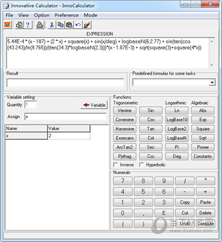The width and height of the screenshot is (222, 242).
Task: Insert the Pythag function
Action: pyautogui.click(x=125, y=156)
